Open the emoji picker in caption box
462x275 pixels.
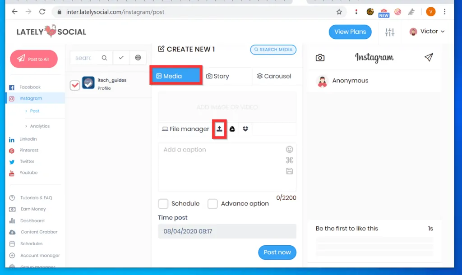click(x=289, y=149)
